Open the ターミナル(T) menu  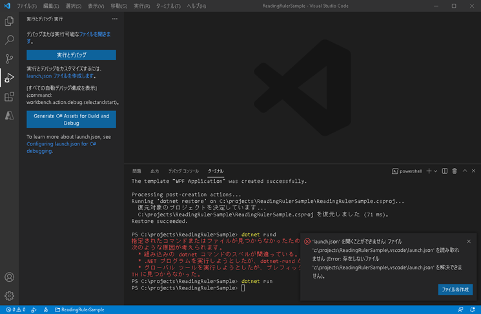(168, 6)
